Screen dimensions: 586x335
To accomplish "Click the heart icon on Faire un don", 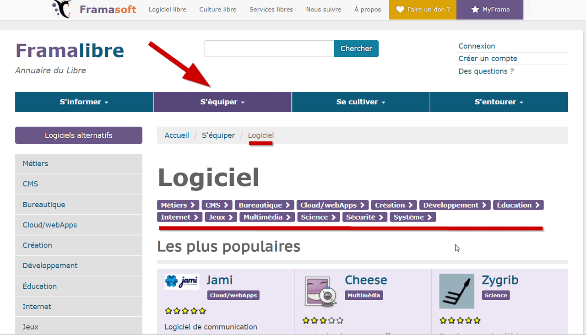I will pos(400,9).
